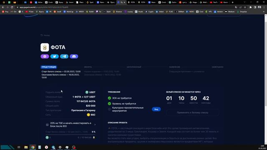Click Chrome icon in taskbar
The height and width of the screenshot is (150, 267).
[x=33, y=147]
